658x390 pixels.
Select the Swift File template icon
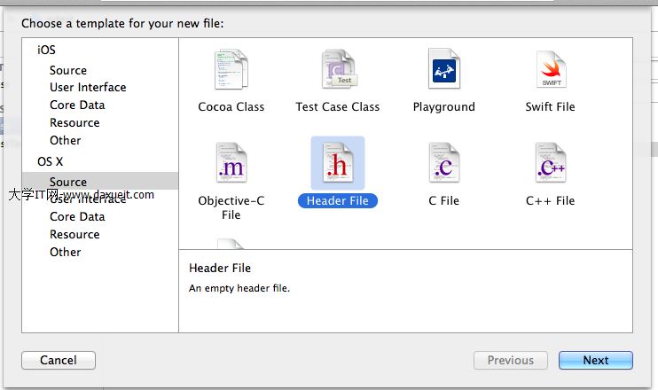[550, 71]
